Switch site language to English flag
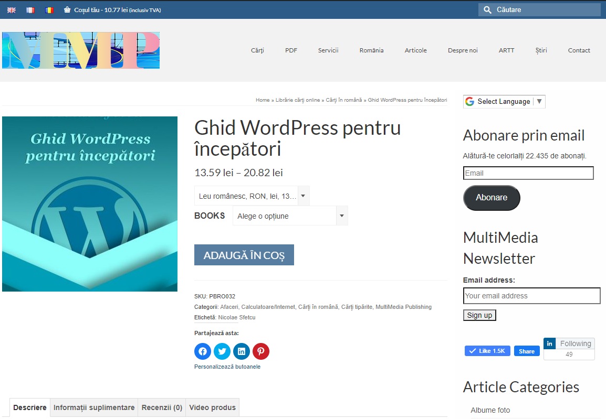606x419 pixels. (x=12, y=10)
